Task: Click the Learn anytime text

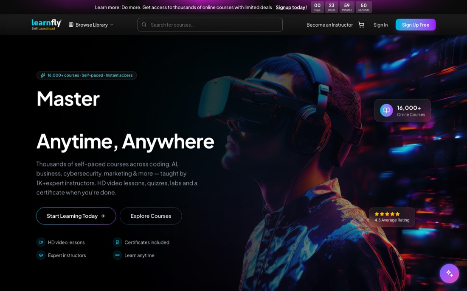Action: click(x=139, y=255)
